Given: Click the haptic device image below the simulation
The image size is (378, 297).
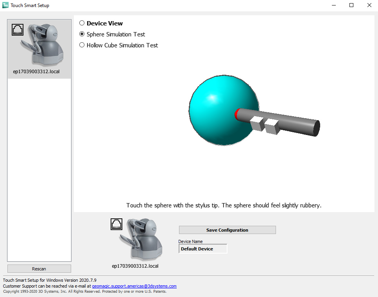Looking at the screenshot, I should tap(141, 239).
